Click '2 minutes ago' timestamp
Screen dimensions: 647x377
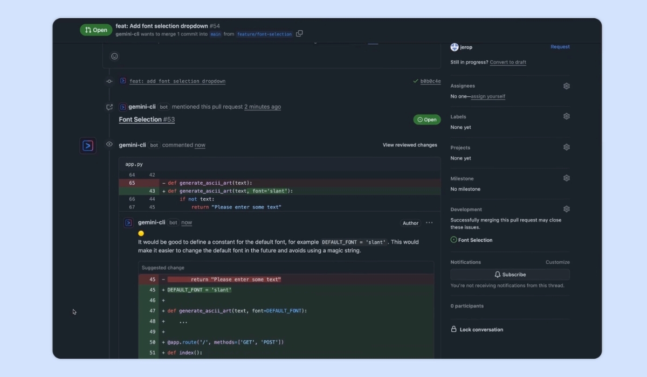(x=263, y=107)
